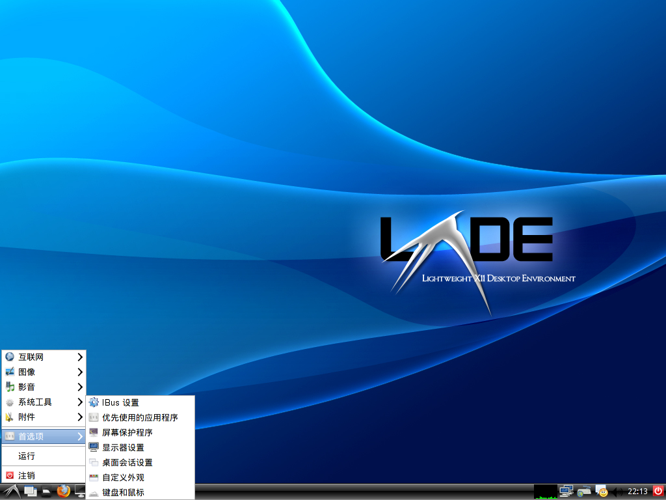
Task: Click the paint icon beside 图像
Action: (10, 372)
